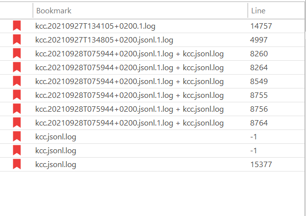The height and width of the screenshot is (216, 306).
Task: Click the red bookmark icon for line 14757
Action: [17, 26]
